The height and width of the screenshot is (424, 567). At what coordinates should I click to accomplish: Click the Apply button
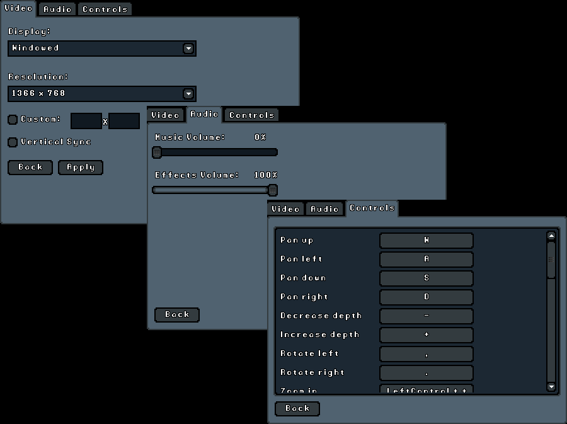pos(81,168)
